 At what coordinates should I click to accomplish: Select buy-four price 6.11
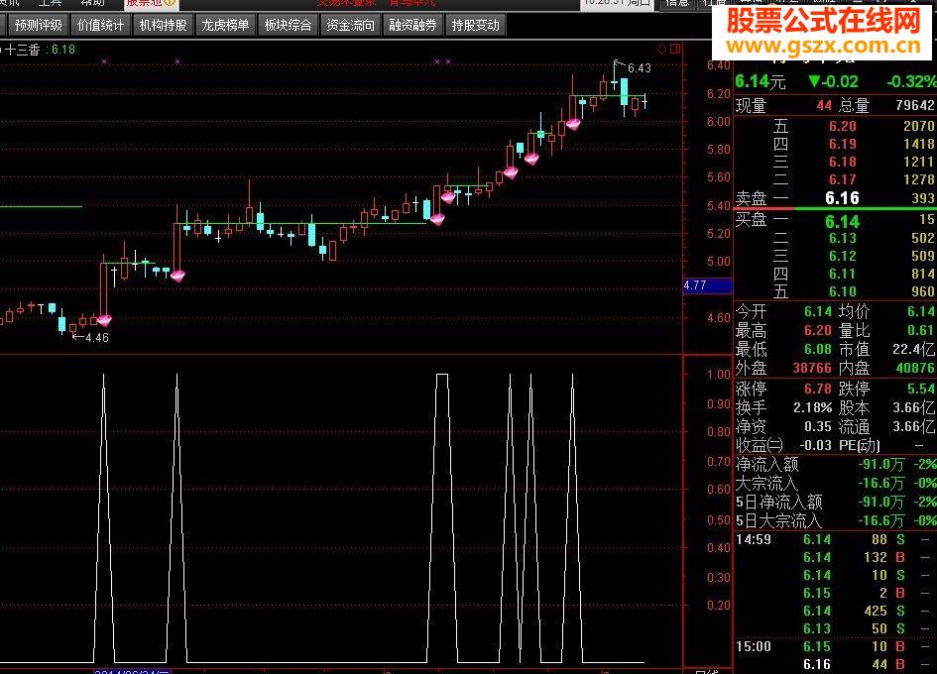coord(843,275)
